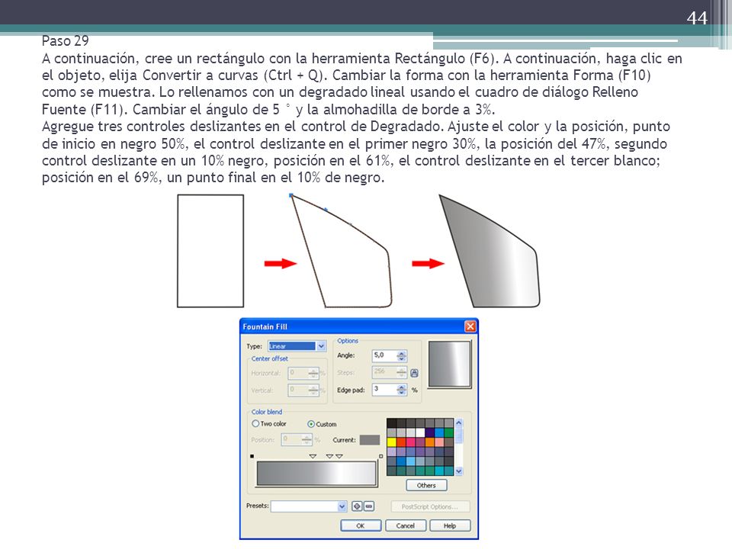Select the second gradient slider marker
Viewport: 732px width, 549px height.
(329, 456)
